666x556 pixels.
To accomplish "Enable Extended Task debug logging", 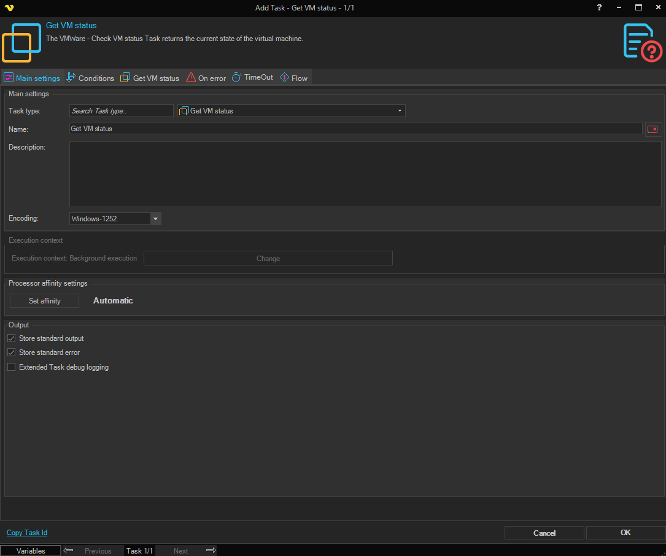I will pos(11,367).
